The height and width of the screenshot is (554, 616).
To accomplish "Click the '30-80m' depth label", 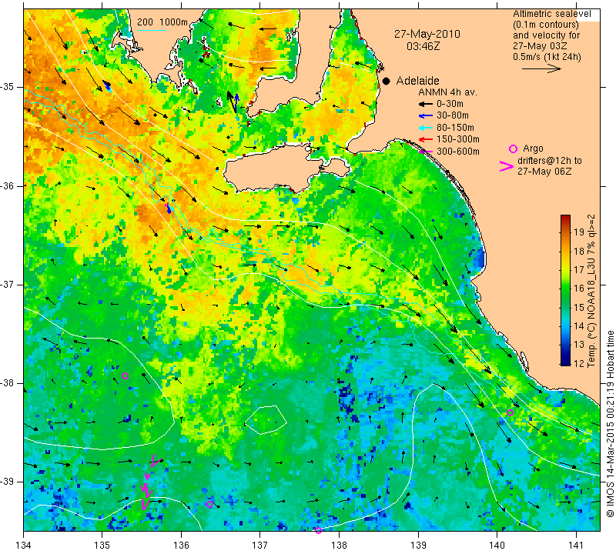I will point(453,116).
